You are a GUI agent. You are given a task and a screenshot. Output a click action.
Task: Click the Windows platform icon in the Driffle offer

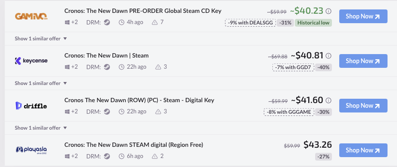(x=67, y=112)
